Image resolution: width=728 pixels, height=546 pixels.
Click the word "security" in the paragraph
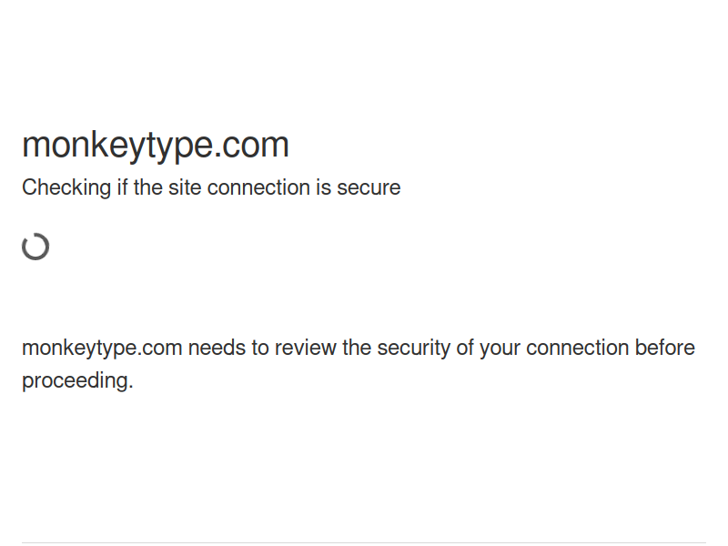click(x=414, y=349)
